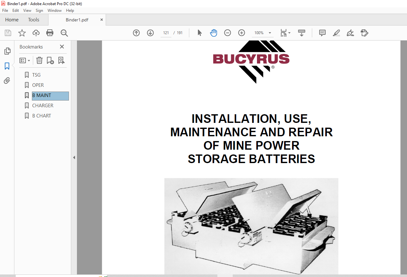The image size is (407, 277).
Task: Open Page Thumbnails panel icon
Action: pyautogui.click(x=7, y=51)
